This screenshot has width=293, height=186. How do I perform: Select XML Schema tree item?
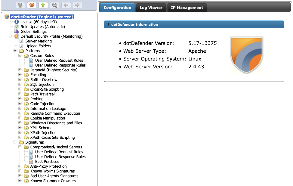pos(41,128)
